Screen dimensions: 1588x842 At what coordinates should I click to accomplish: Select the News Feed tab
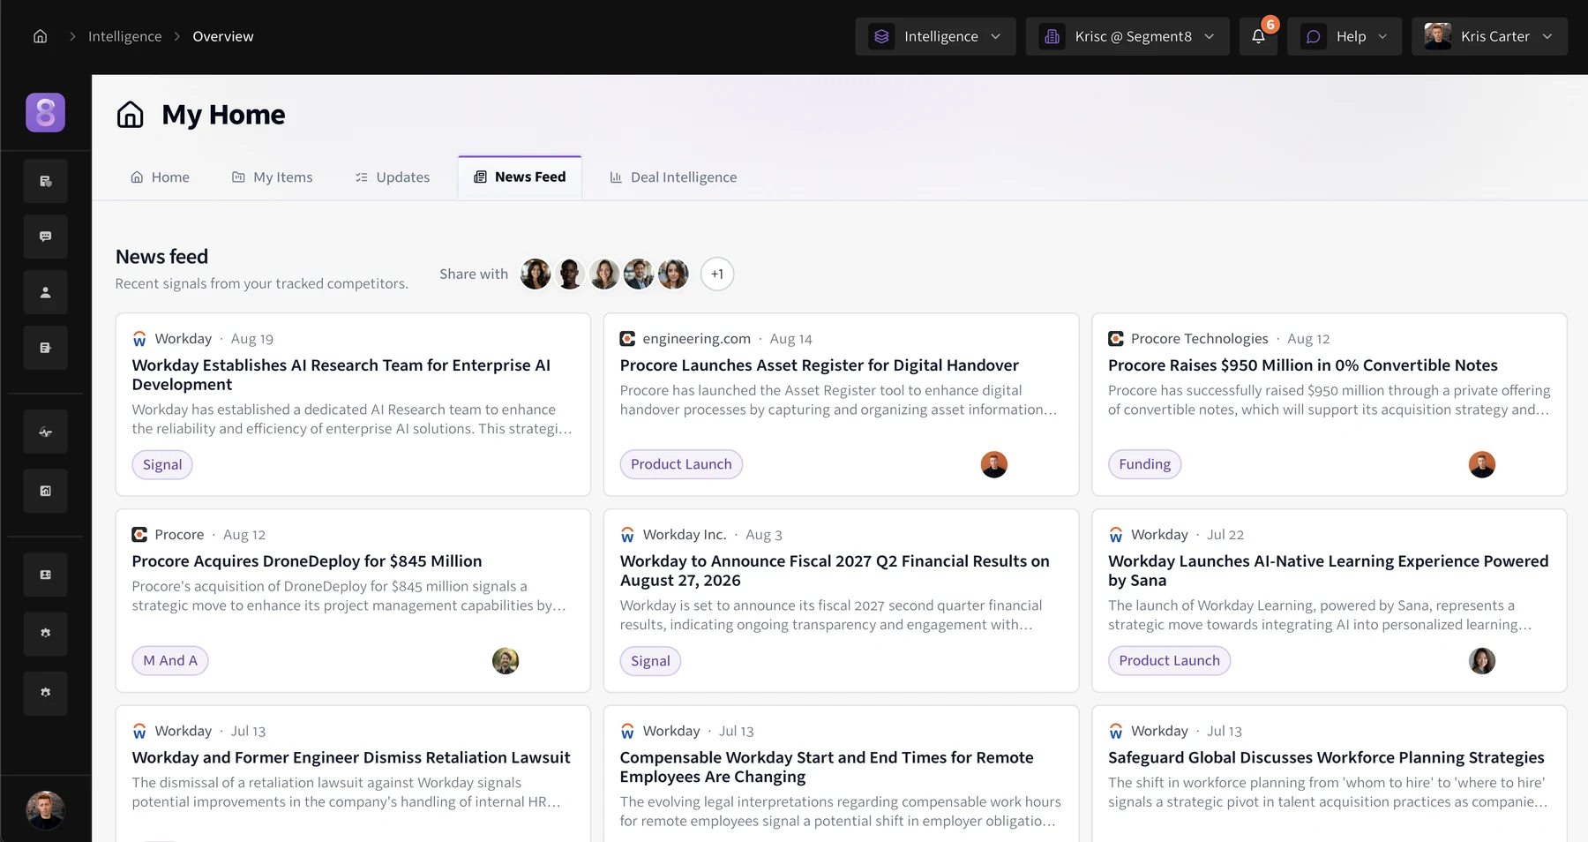pos(520,177)
